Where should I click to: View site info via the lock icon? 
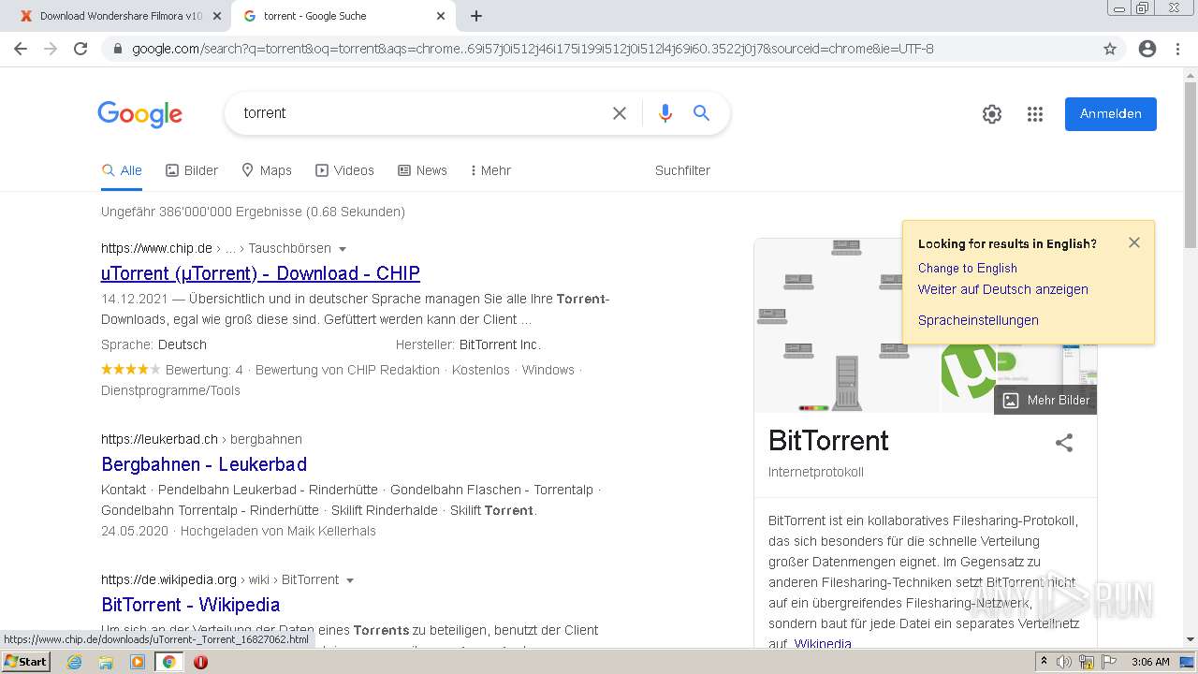pos(118,49)
